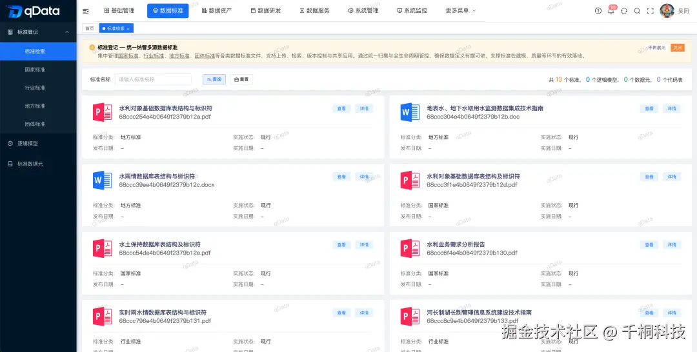
Task: Open the 更多菜单 dropdown
Action: [x=461, y=11]
